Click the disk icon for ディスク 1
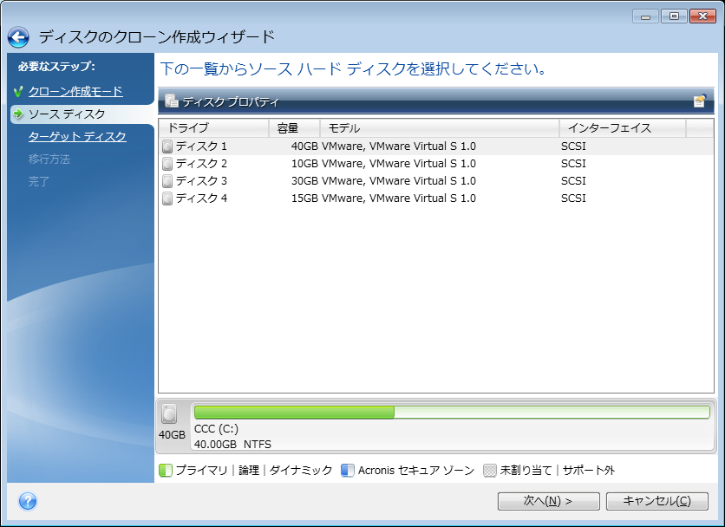The image size is (725, 527). 167,146
